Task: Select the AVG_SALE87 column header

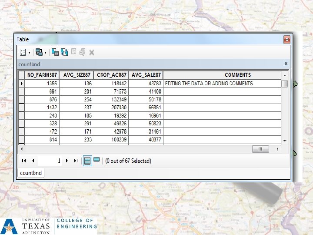Action: click(x=146, y=75)
